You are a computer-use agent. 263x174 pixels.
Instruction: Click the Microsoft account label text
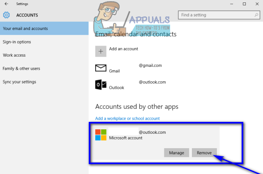click(126, 138)
